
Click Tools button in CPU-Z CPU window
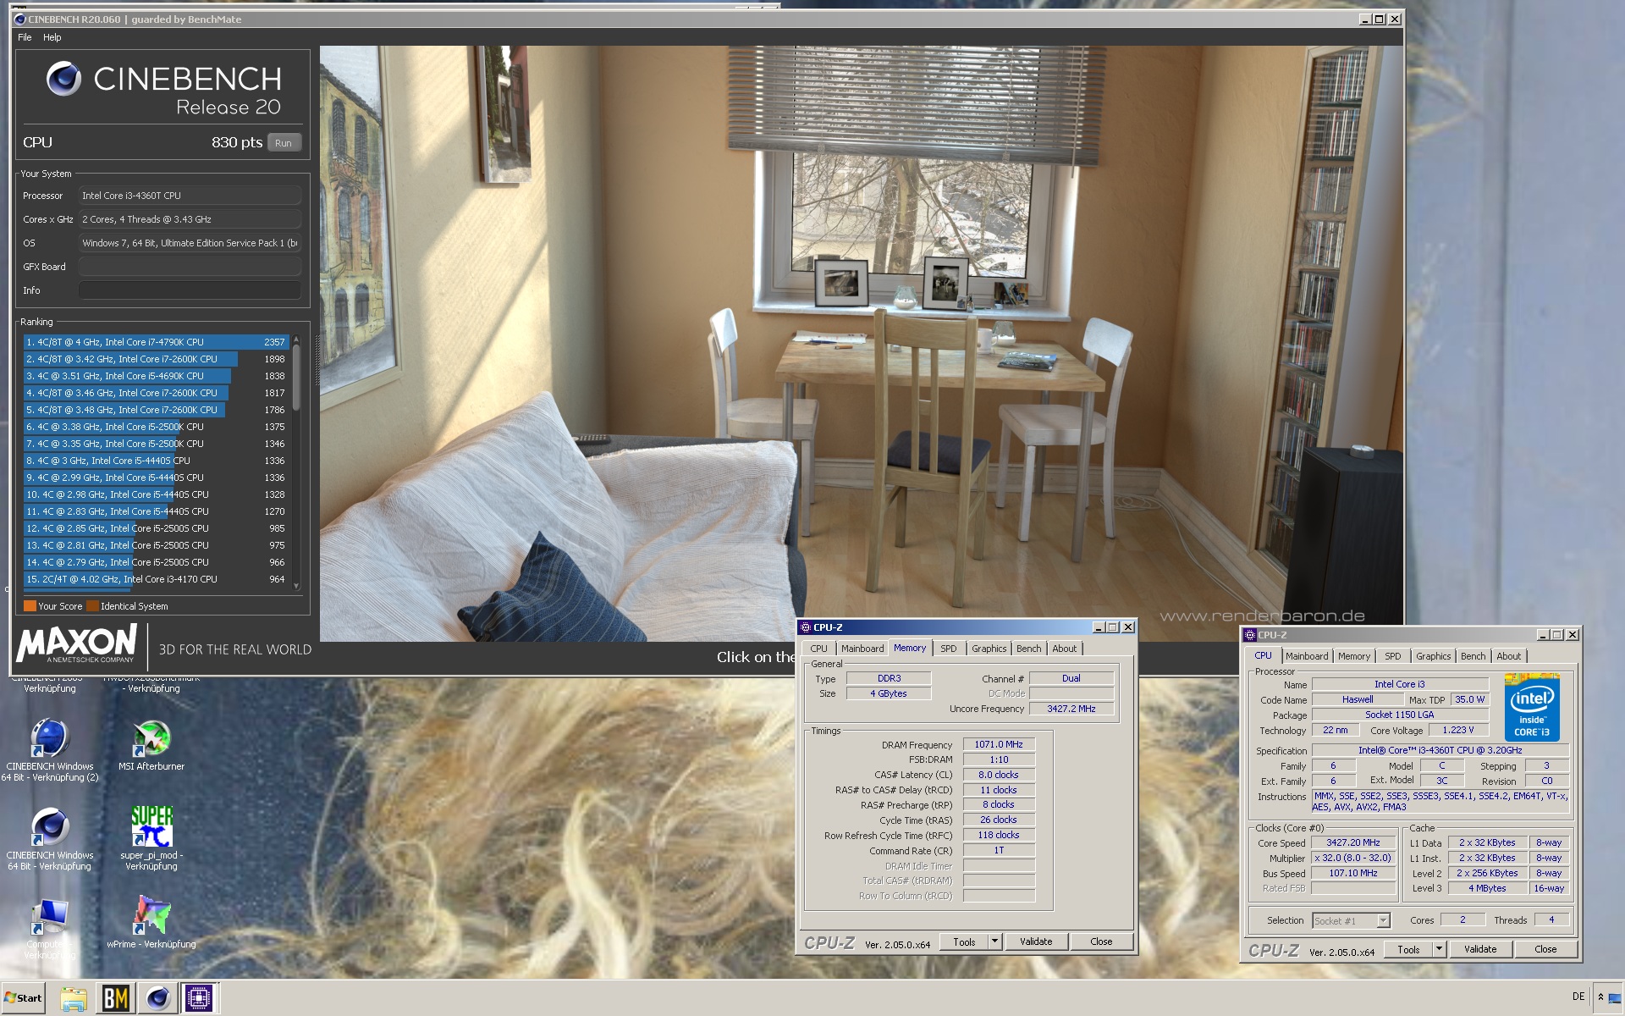click(1408, 949)
